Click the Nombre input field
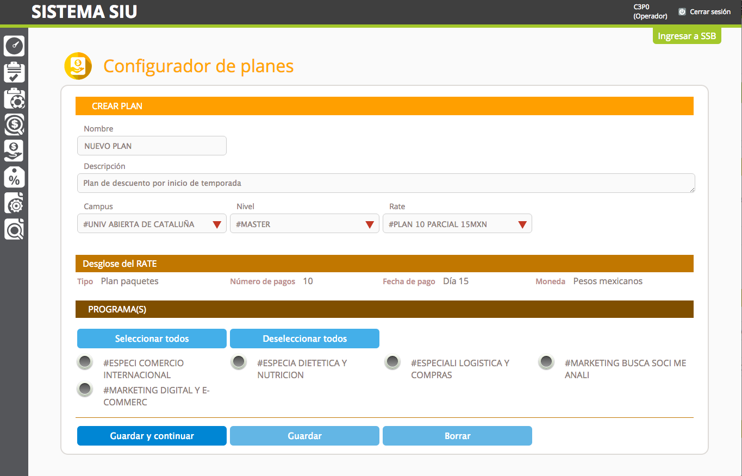742x476 pixels. (x=152, y=146)
